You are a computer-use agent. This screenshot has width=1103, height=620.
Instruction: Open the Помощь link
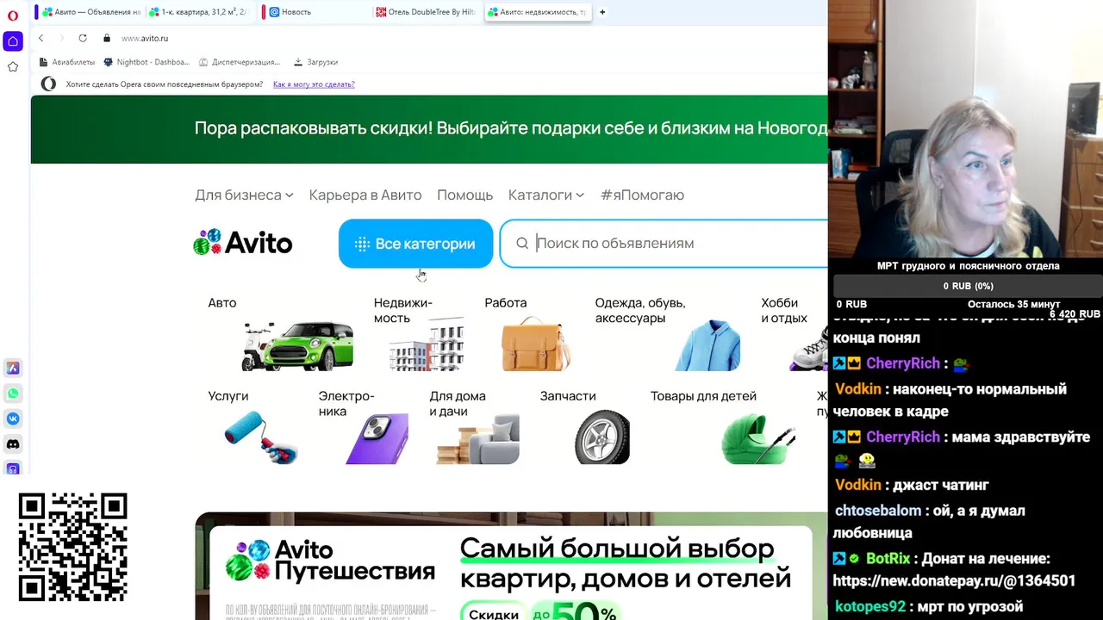click(464, 195)
